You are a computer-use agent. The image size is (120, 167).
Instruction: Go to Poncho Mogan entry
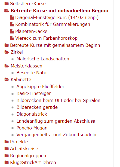coord(32,128)
